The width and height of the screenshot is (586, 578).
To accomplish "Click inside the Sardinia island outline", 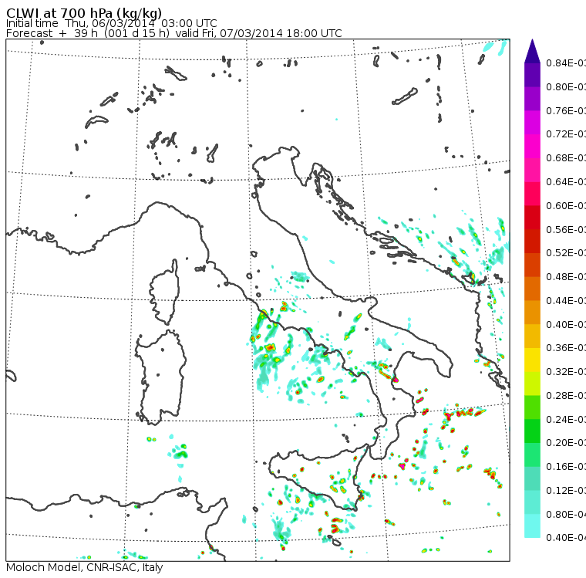I will 160,378.
